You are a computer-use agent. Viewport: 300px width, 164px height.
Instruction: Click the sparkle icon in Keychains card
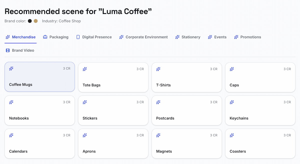[232, 102]
